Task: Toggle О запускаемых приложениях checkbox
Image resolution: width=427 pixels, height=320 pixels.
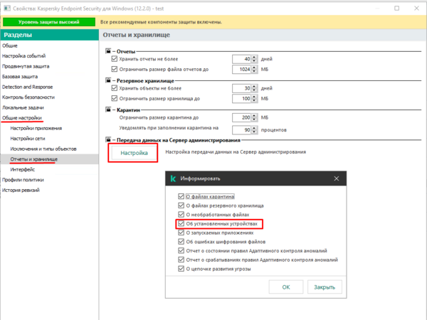Action: pyautogui.click(x=181, y=233)
